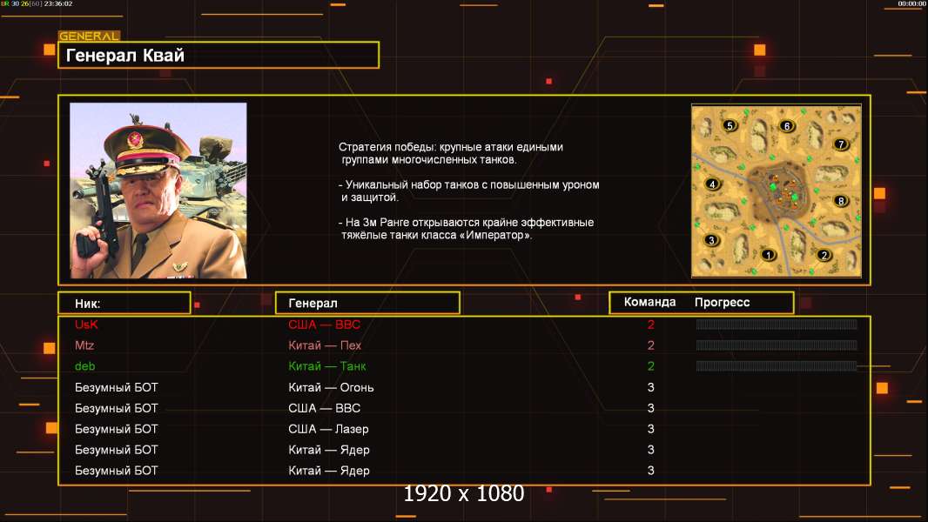This screenshot has width=928, height=522.
Task: Click "США — ВВС" in the UsK row
Action: [x=325, y=325]
